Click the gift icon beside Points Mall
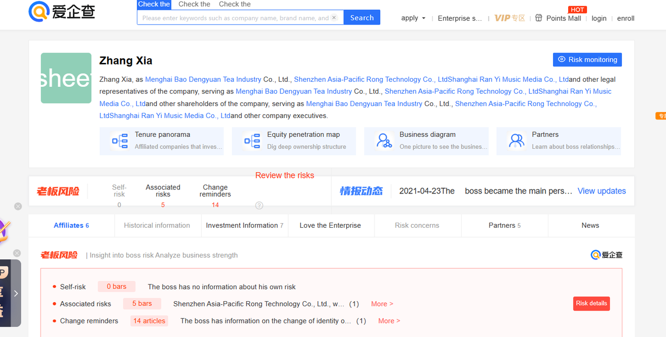This screenshot has height=337, width=666. 539,18
